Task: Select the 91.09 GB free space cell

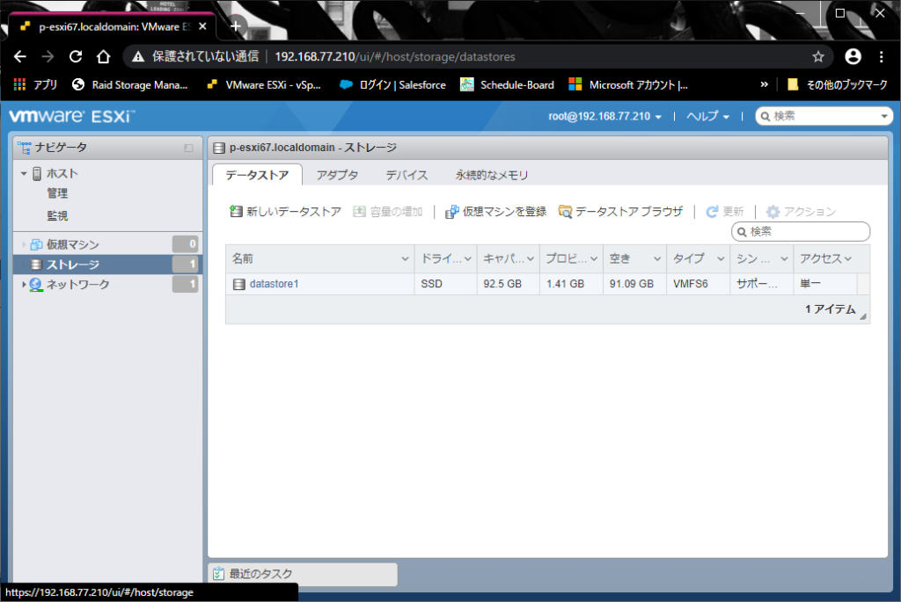Action: [x=634, y=284]
